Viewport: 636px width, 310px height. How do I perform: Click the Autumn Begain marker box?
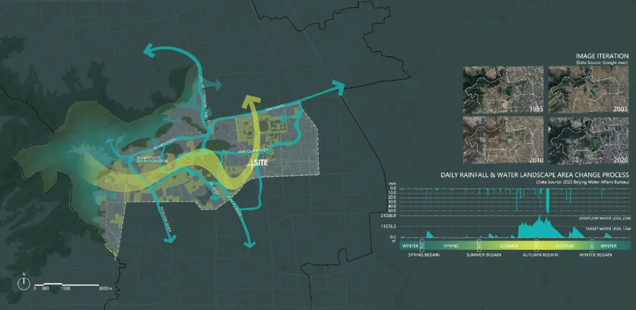click(536, 245)
